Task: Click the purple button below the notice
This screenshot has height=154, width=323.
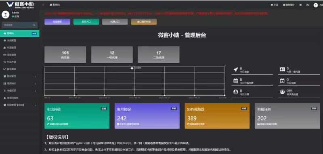Action: [57, 22]
